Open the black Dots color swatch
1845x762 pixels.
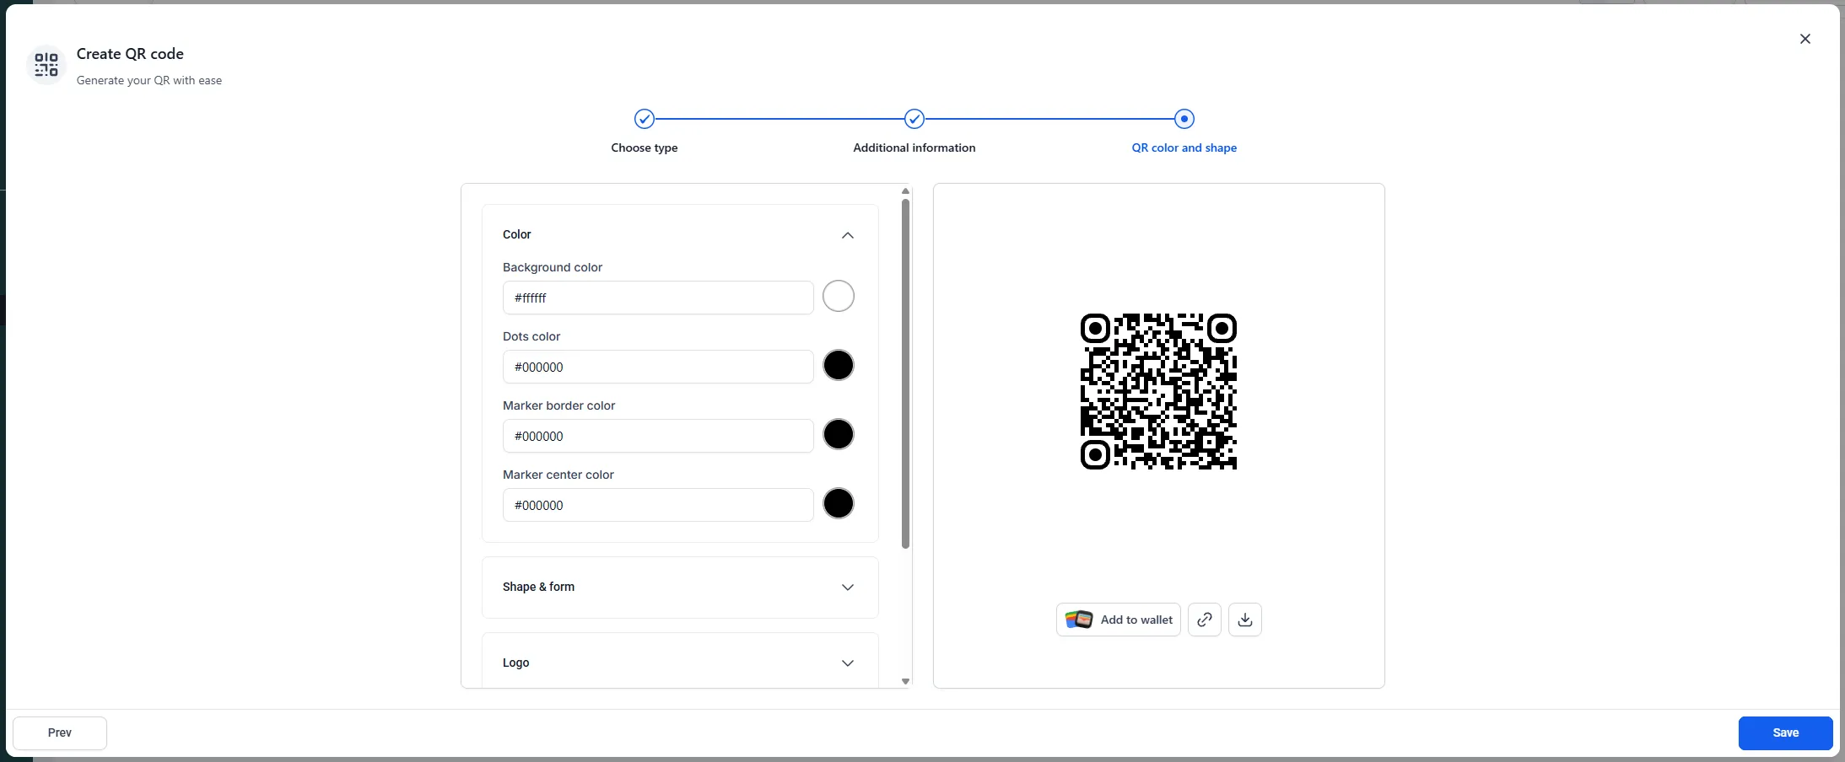[x=839, y=365]
